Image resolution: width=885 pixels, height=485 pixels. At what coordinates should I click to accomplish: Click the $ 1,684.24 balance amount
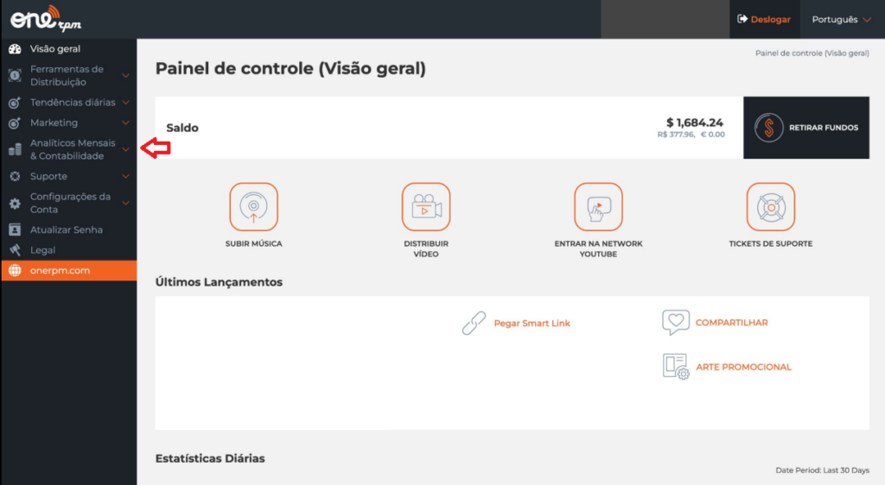point(695,123)
